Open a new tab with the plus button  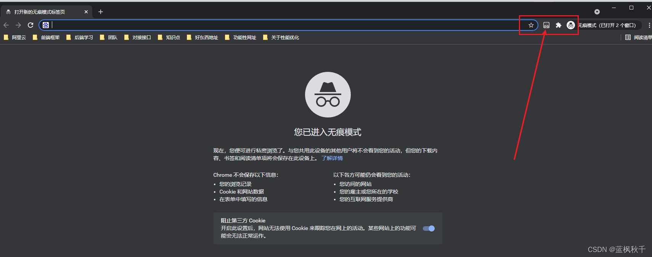tap(101, 12)
